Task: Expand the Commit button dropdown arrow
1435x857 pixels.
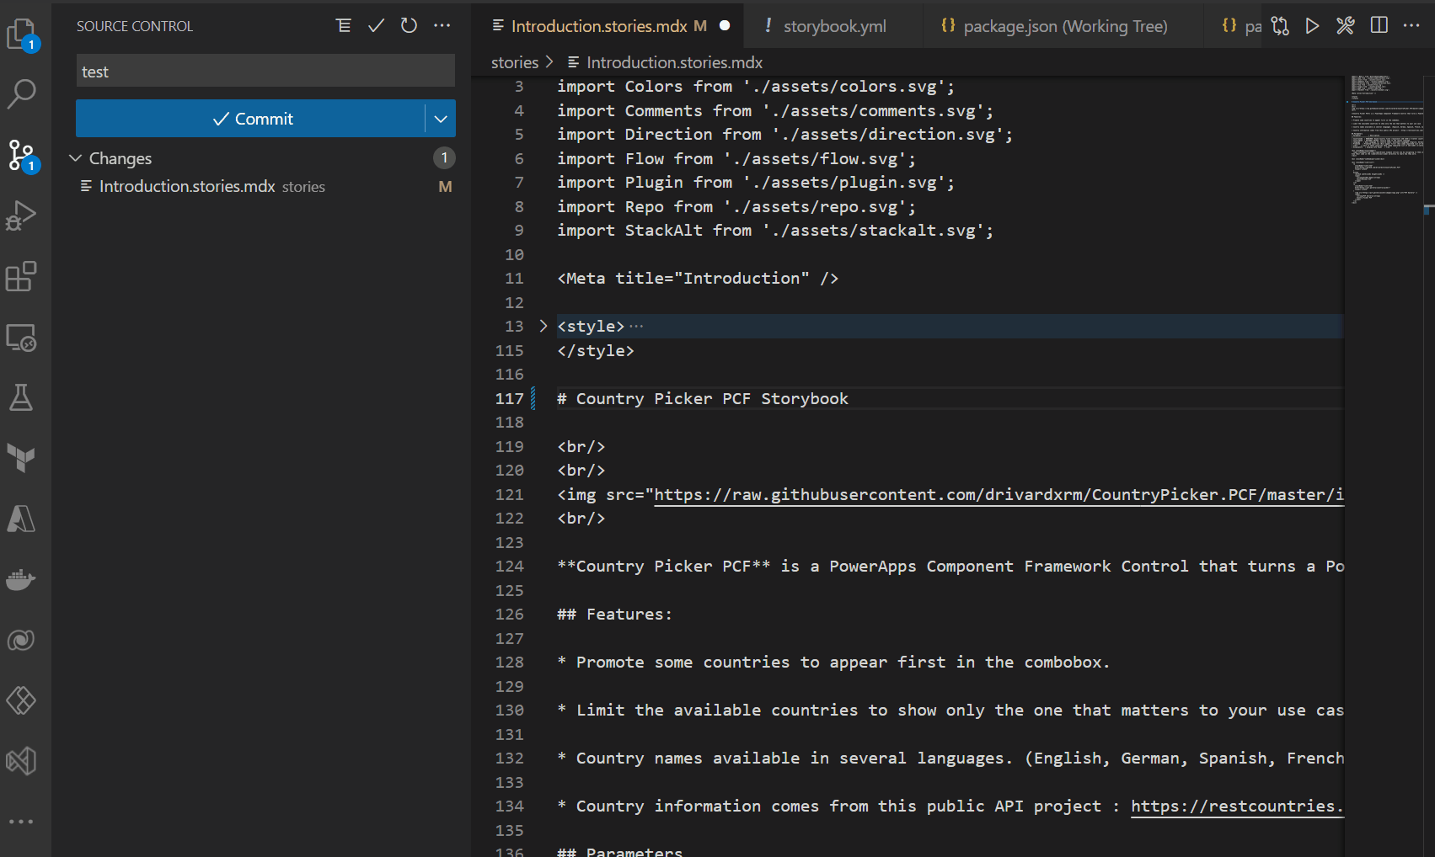Action: coord(440,119)
